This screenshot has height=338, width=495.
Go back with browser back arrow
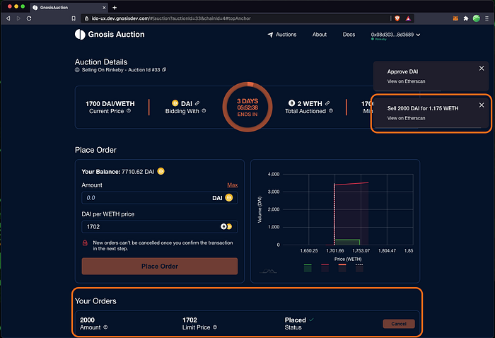(x=8, y=18)
